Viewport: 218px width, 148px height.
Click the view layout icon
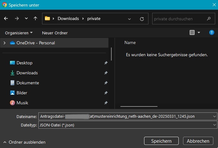click(x=192, y=33)
